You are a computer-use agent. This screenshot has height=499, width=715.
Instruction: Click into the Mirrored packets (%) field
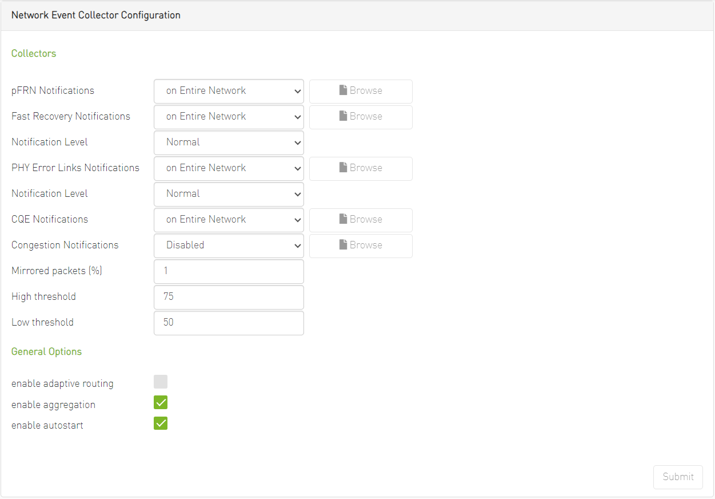(229, 271)
